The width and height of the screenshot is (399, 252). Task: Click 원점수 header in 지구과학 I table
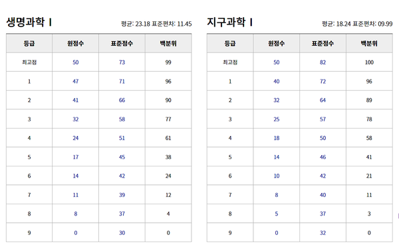(277, 43)
